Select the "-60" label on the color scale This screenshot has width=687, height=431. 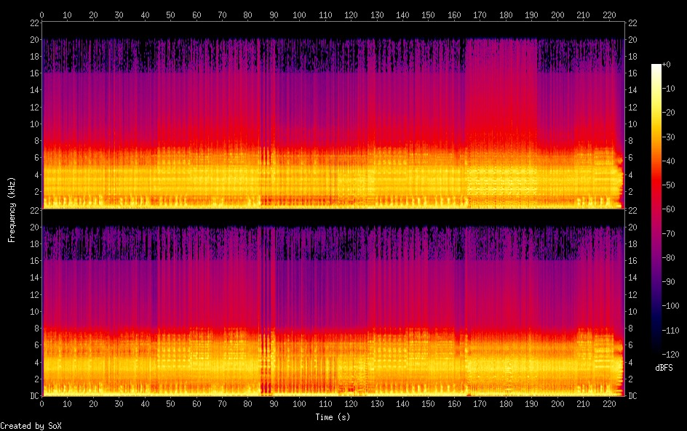[x=668, y=209]
